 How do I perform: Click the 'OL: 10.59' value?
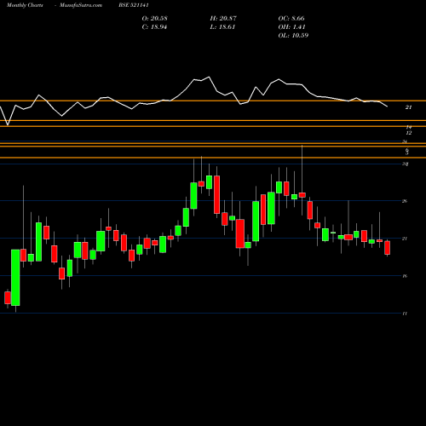[x=293, y=36]
